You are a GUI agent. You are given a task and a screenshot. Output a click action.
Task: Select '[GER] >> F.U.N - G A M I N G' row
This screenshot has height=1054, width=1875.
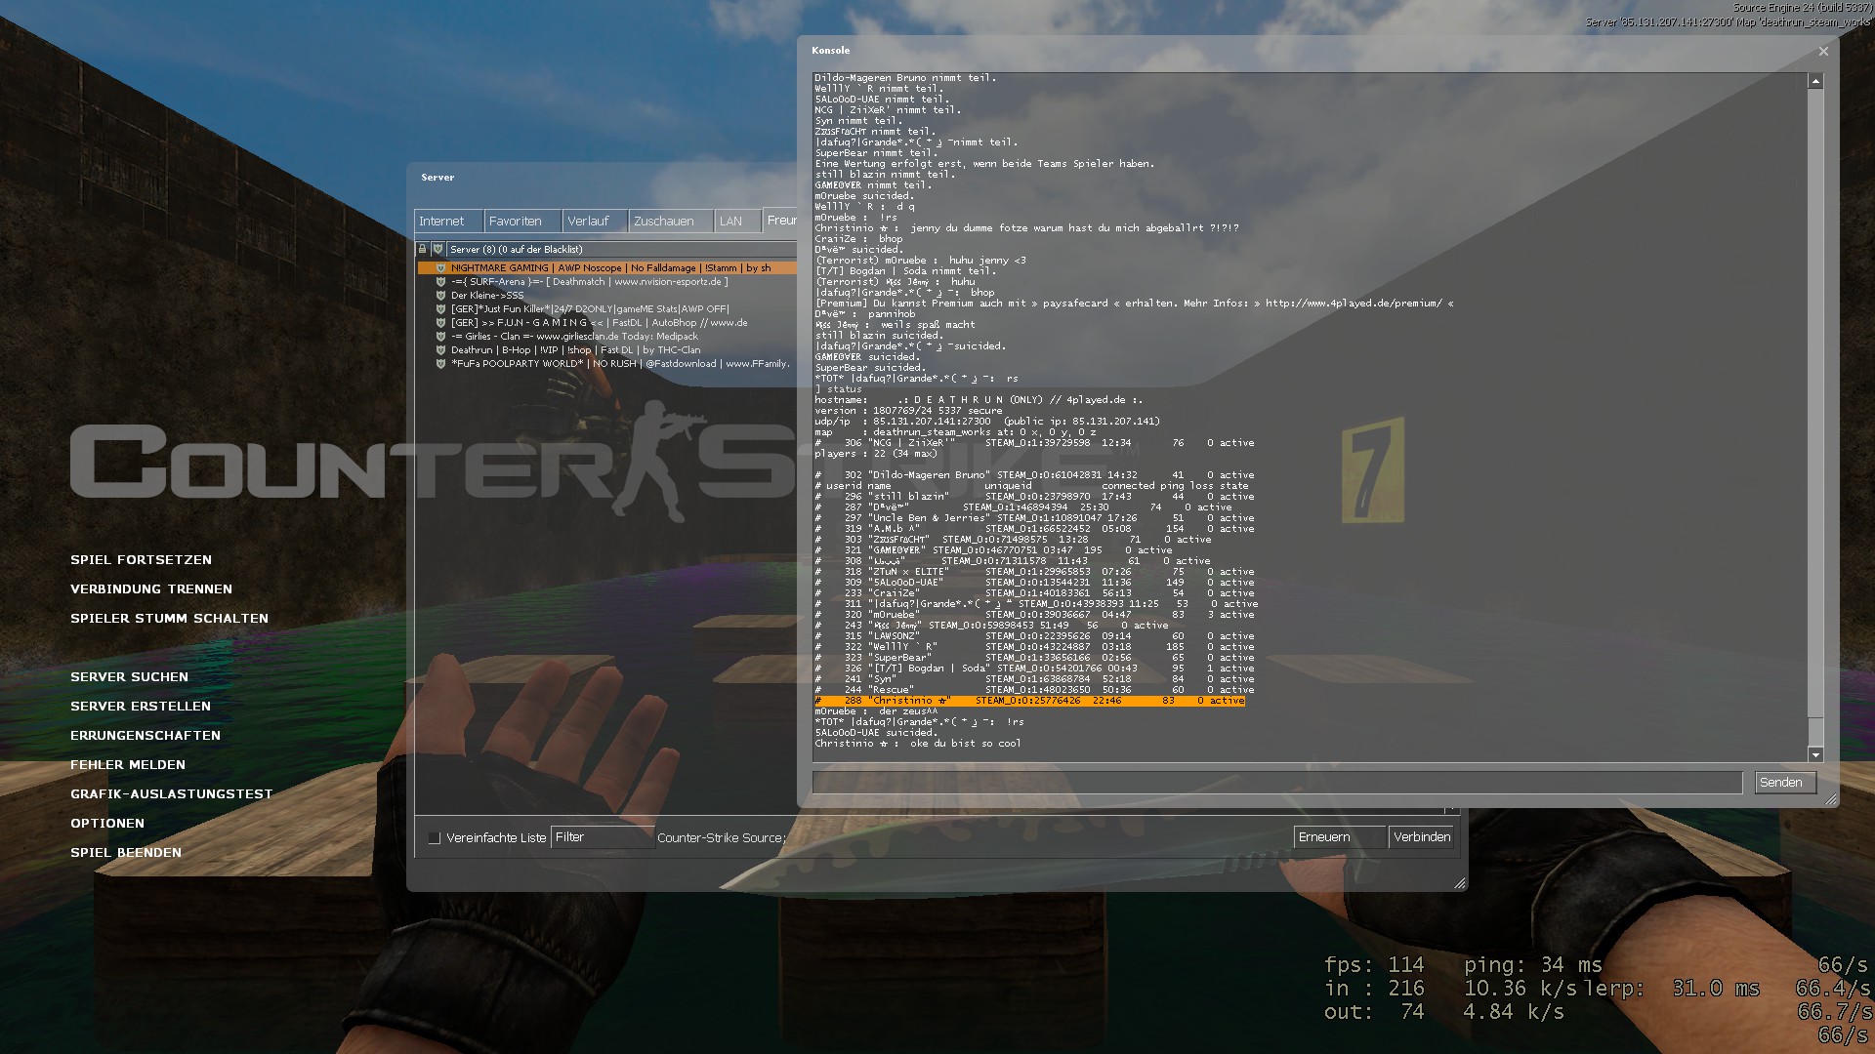pos(607,323)
